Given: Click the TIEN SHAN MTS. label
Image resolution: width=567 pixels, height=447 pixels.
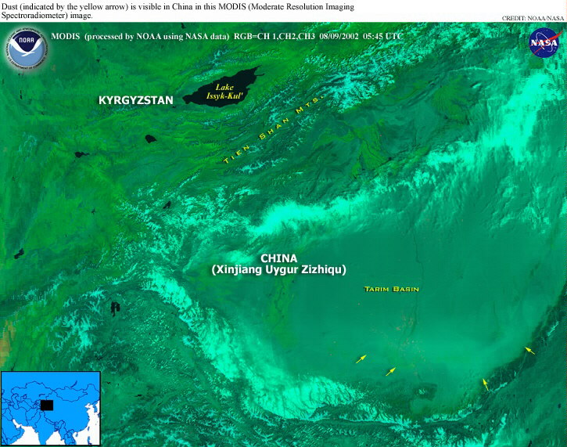Looking at the screenshot, I should [x=274, y=130].
